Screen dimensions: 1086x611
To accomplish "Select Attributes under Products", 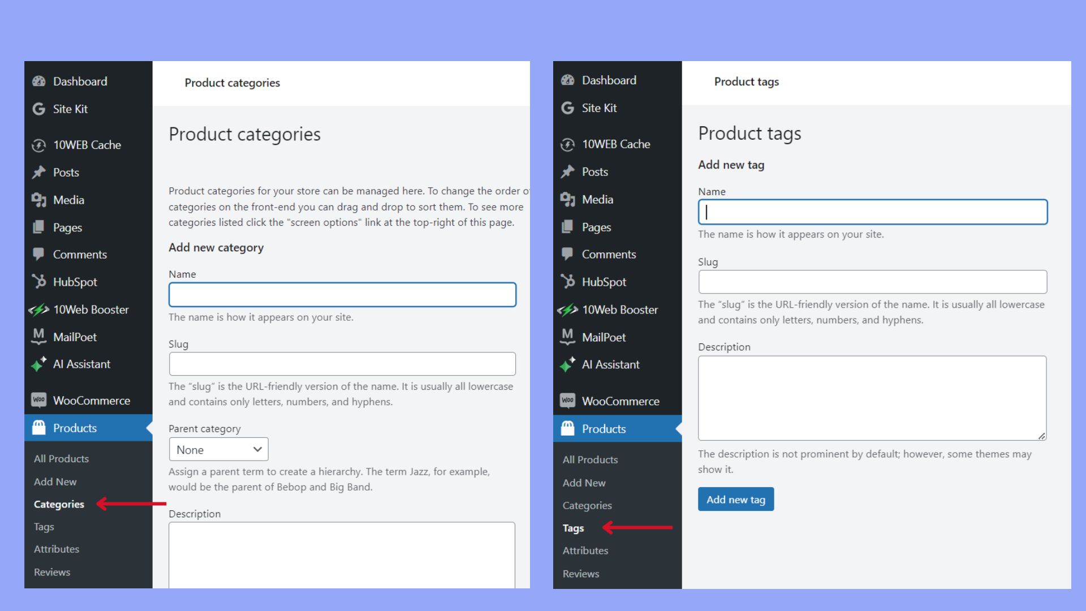I will [x=56, y=549].
